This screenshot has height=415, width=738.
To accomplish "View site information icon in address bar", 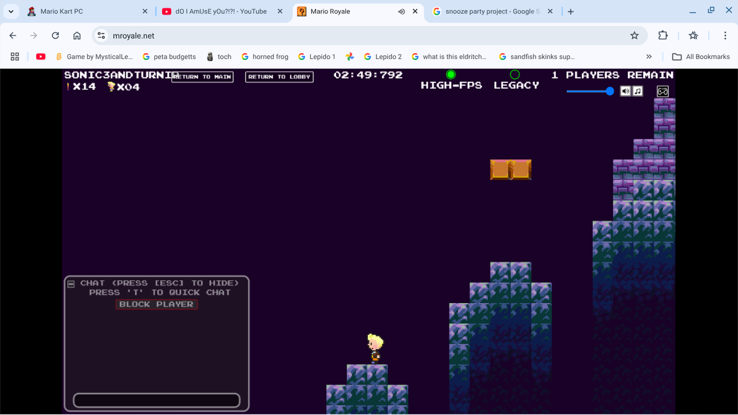I will click(x=101, y=36).
